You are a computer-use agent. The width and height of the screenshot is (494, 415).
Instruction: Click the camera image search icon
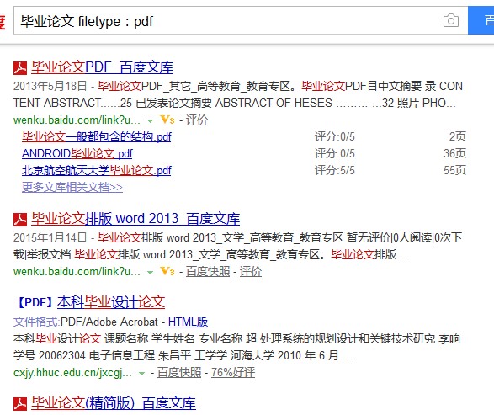(451, 21)
